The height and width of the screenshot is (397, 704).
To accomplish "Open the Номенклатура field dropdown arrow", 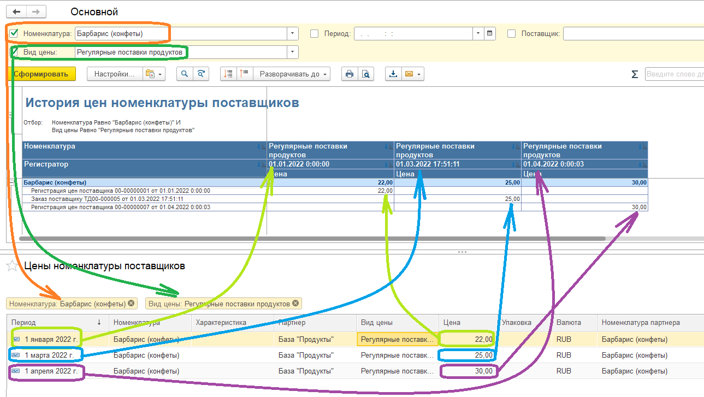I will pyautogui.click(x=293, y=33).
